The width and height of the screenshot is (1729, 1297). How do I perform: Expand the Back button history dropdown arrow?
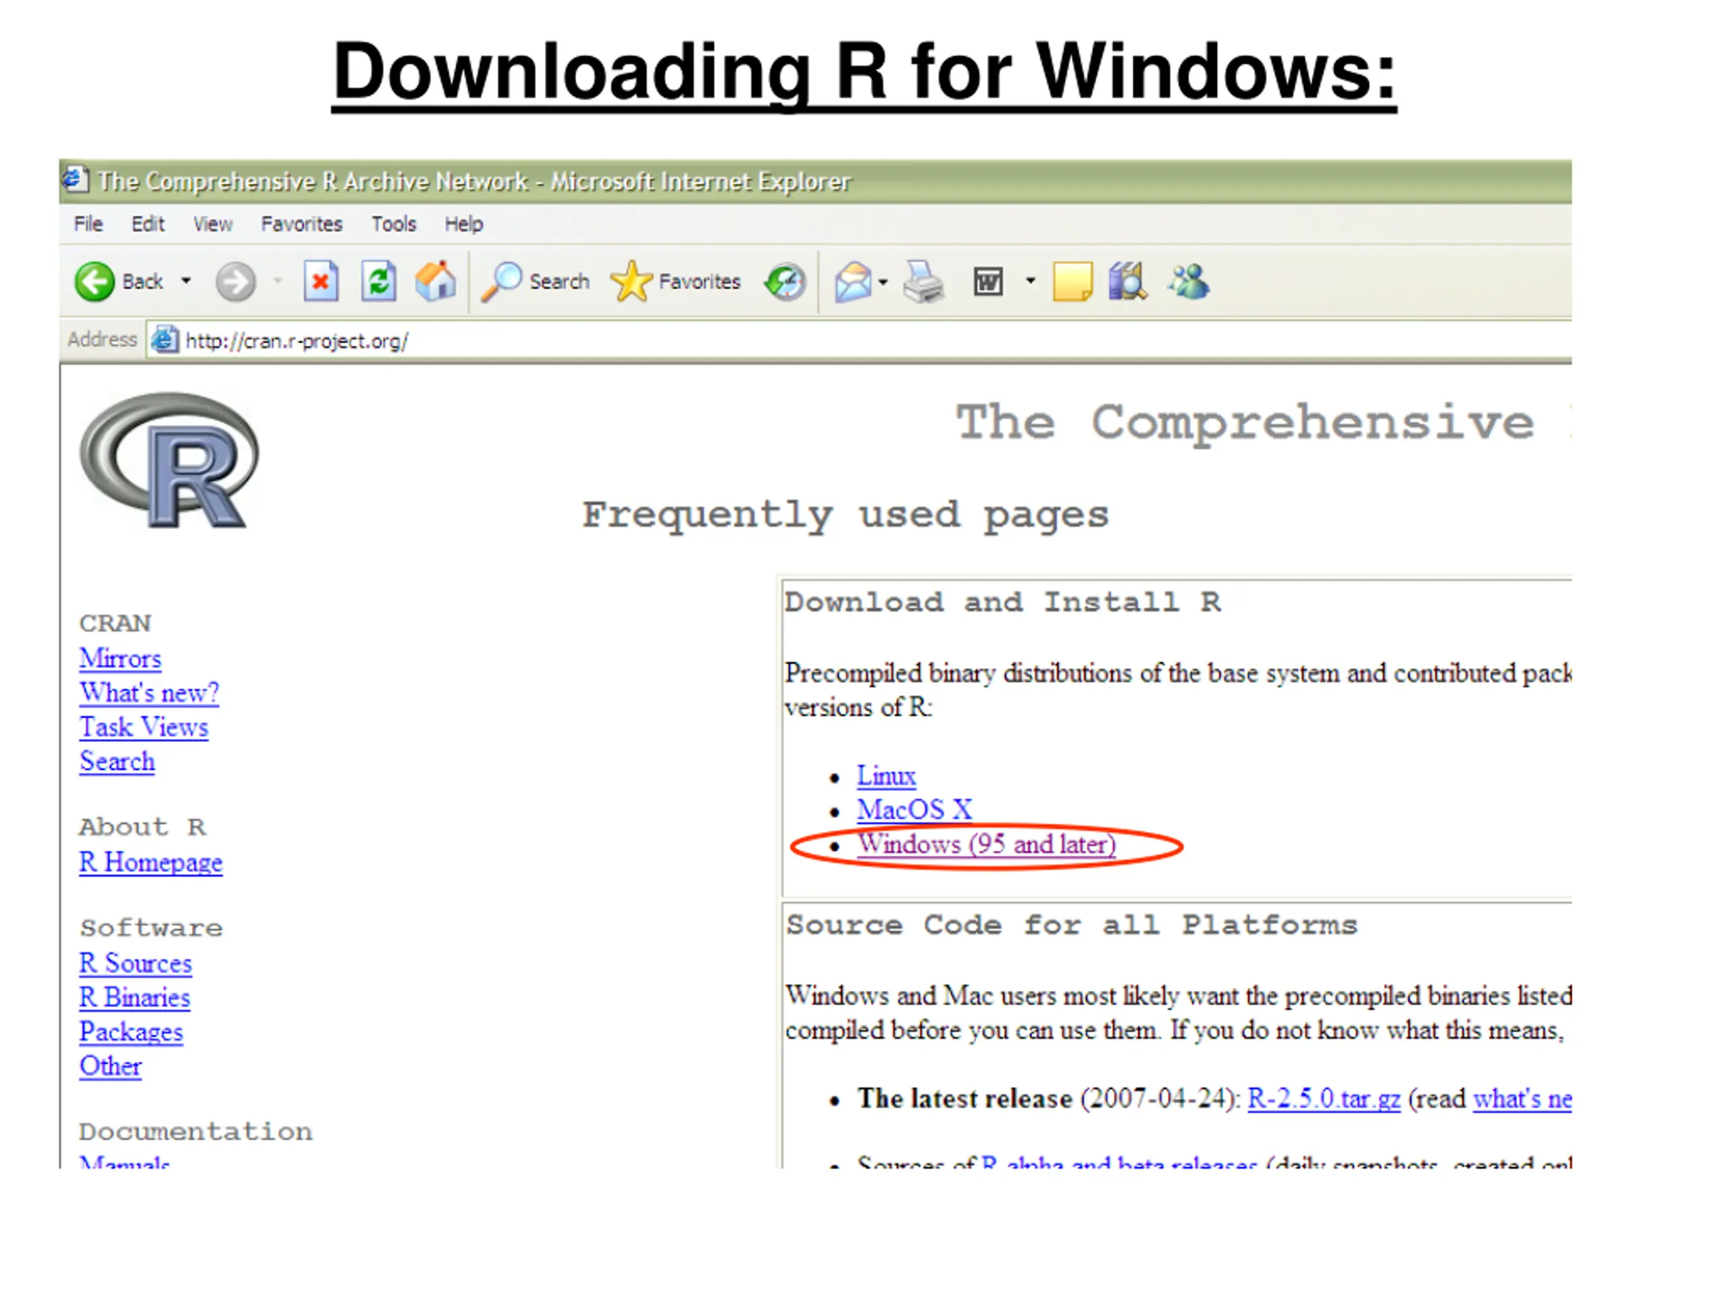(x=186, y=280)
